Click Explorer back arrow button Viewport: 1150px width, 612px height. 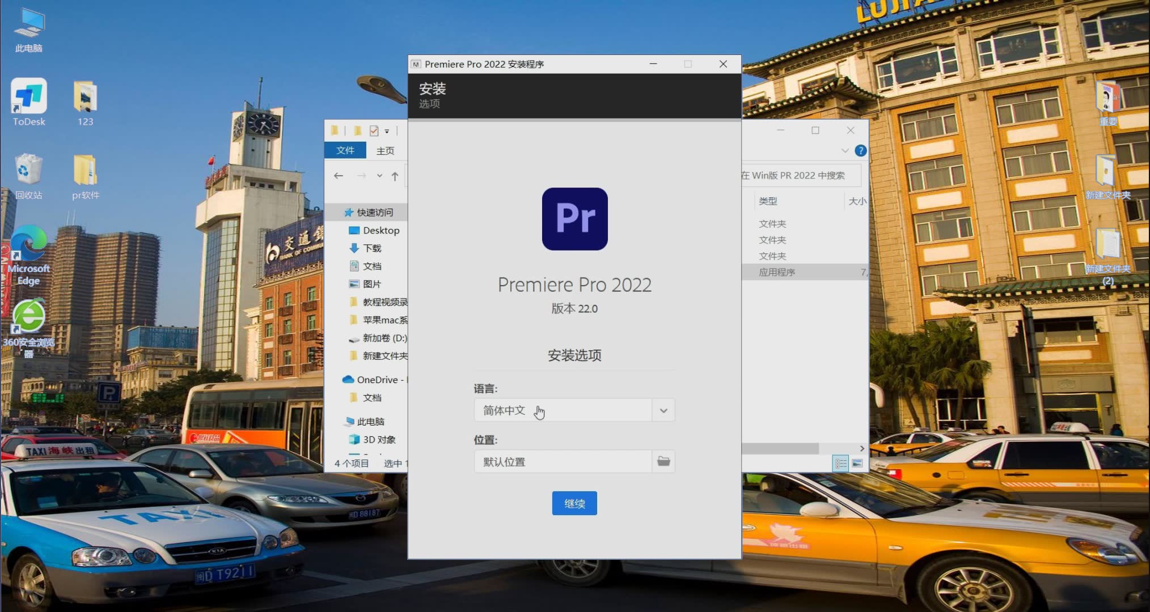pyautogui.click(x=339, y=176)
